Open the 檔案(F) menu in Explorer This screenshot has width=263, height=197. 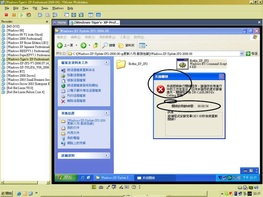[x=62, y=37]
